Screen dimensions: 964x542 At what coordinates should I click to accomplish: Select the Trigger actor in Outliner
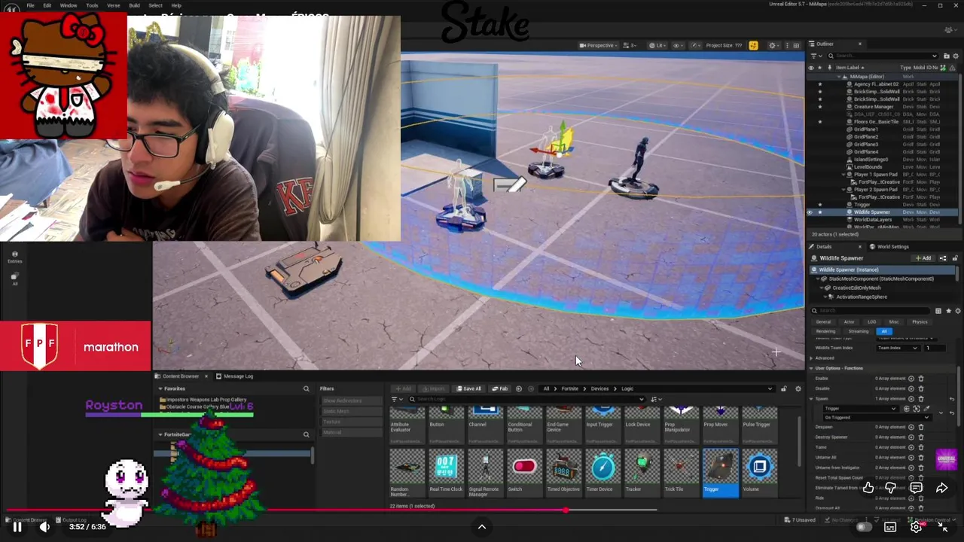(862, 205)
